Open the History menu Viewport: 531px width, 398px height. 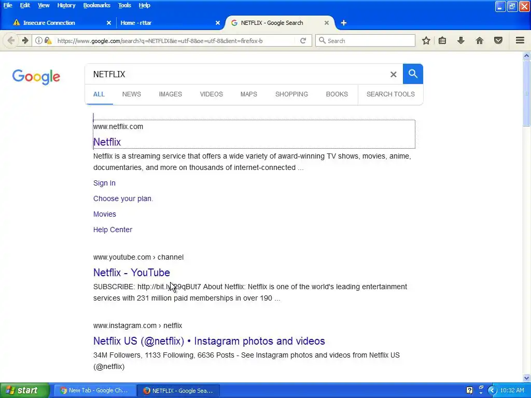click(66, 5)
